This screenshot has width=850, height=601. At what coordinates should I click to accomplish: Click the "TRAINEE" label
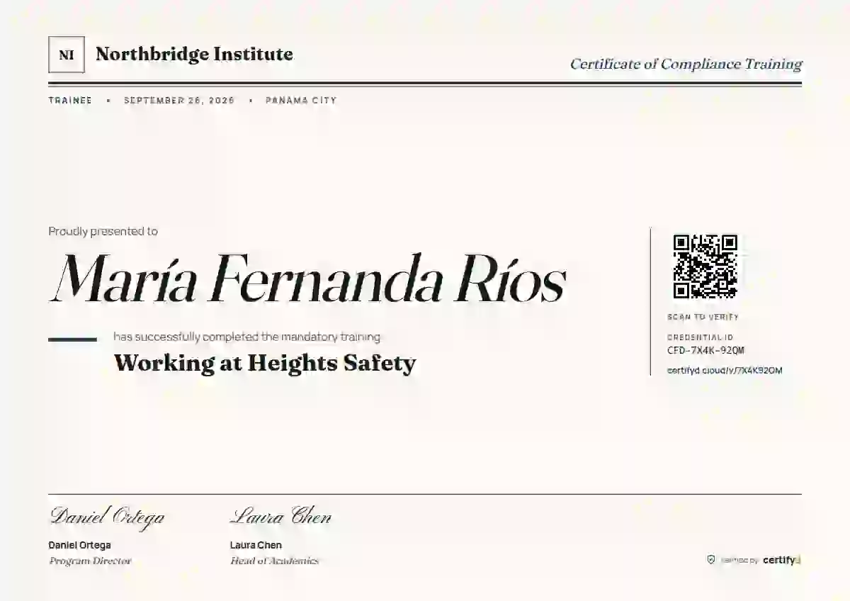pyautogui.click(x=70, y=101)
